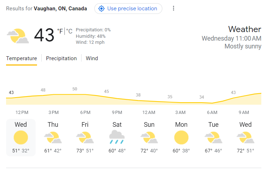Click the 6 AM point on temperature graph
The height and width of the screenshot is (172, 267).
click(x=212, y=103)
